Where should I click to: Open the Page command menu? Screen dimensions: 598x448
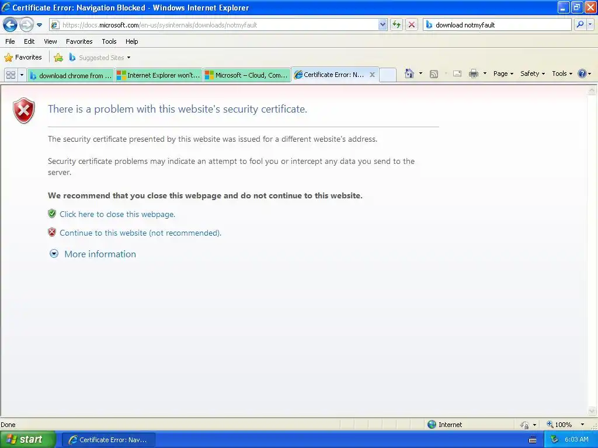[503, 73]
